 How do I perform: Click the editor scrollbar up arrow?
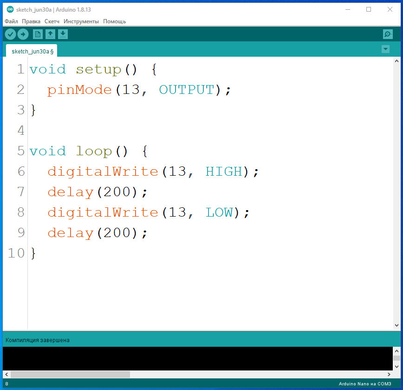pyautogui.click(x=396, y=61)
